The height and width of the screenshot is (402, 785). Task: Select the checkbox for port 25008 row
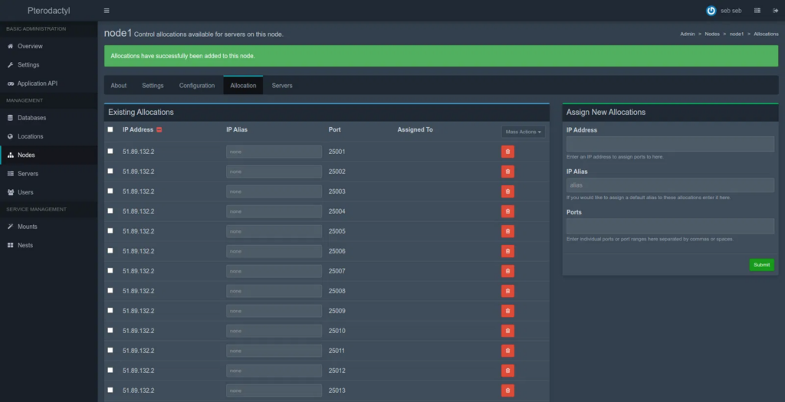click(x=110, y=290)
